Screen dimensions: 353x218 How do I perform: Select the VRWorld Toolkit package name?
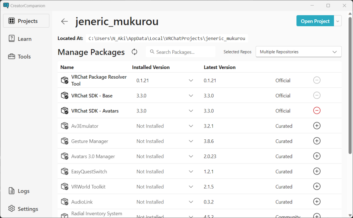click(88, 187)
